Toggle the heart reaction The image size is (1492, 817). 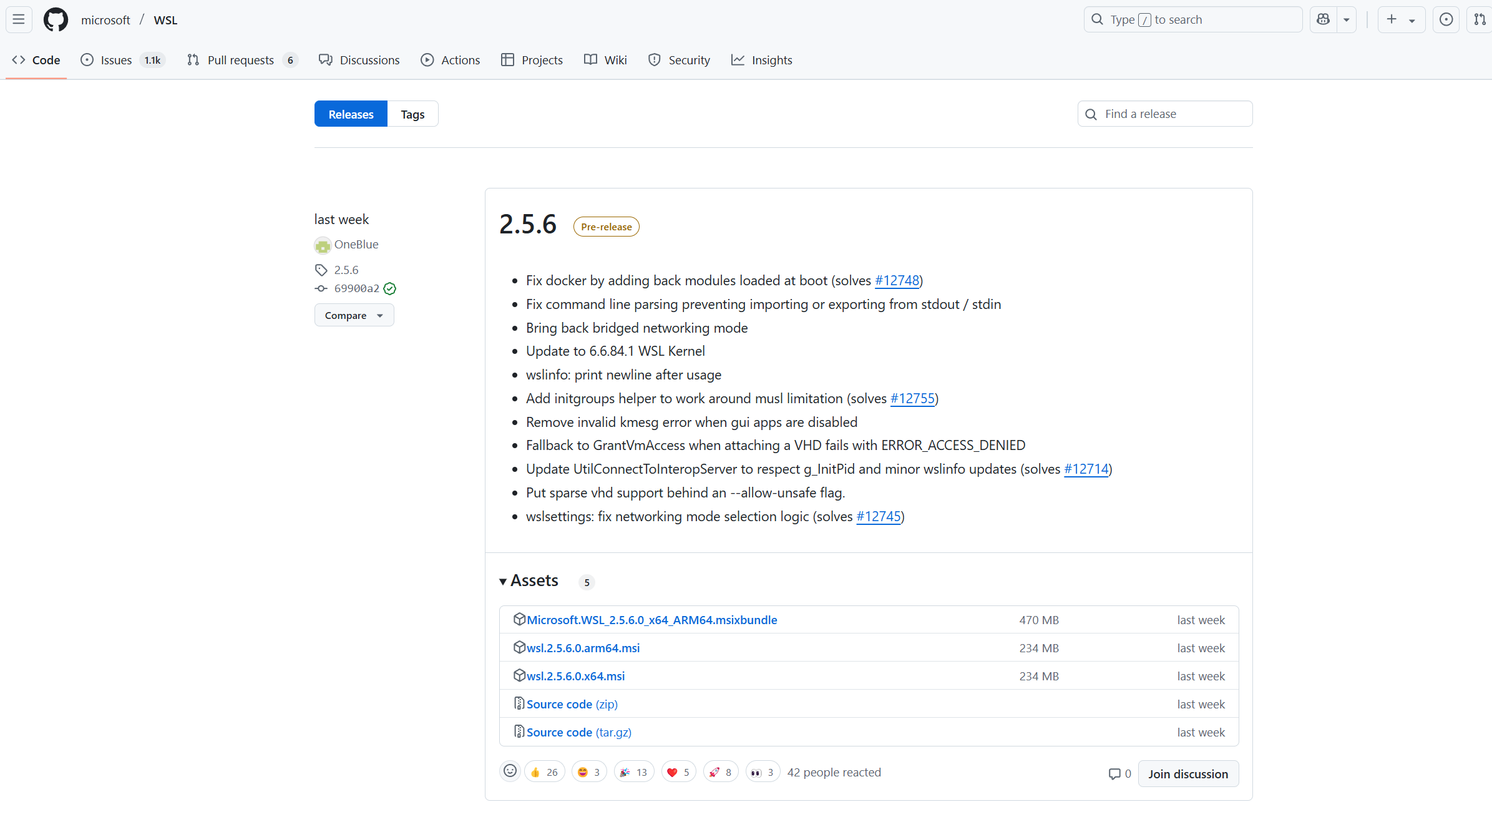tap(678, 772)
